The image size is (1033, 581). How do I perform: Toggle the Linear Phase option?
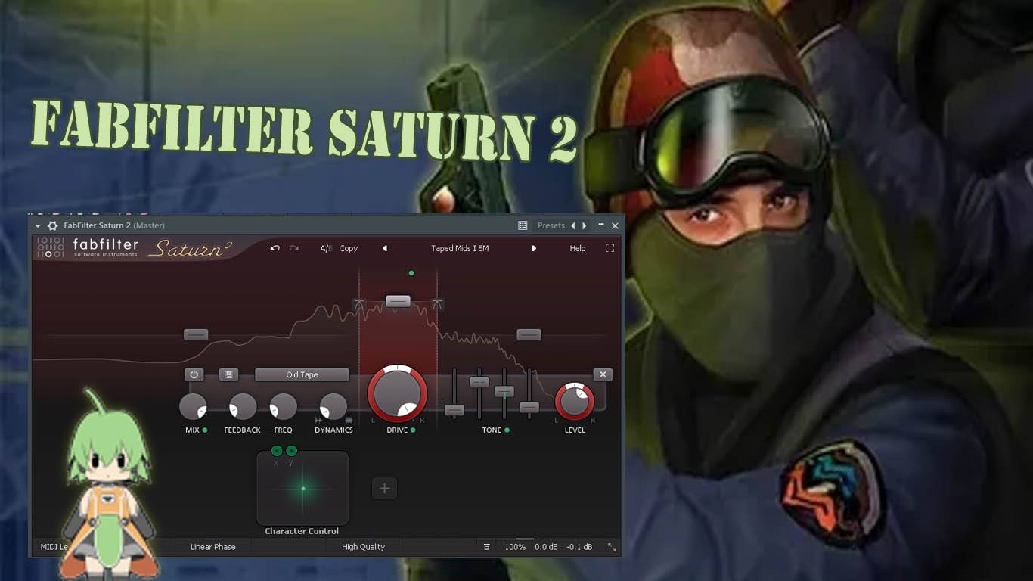click(213, 547)
